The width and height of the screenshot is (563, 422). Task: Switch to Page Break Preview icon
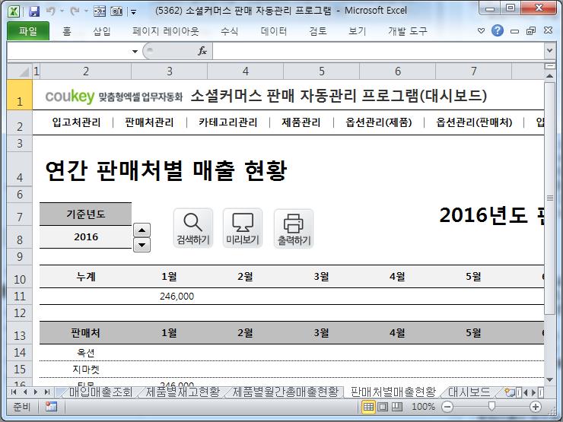[x=396, y=407]
